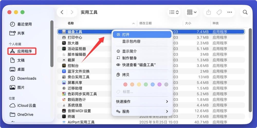Open 应用程序 in the sidebar

tap(22, 51)
